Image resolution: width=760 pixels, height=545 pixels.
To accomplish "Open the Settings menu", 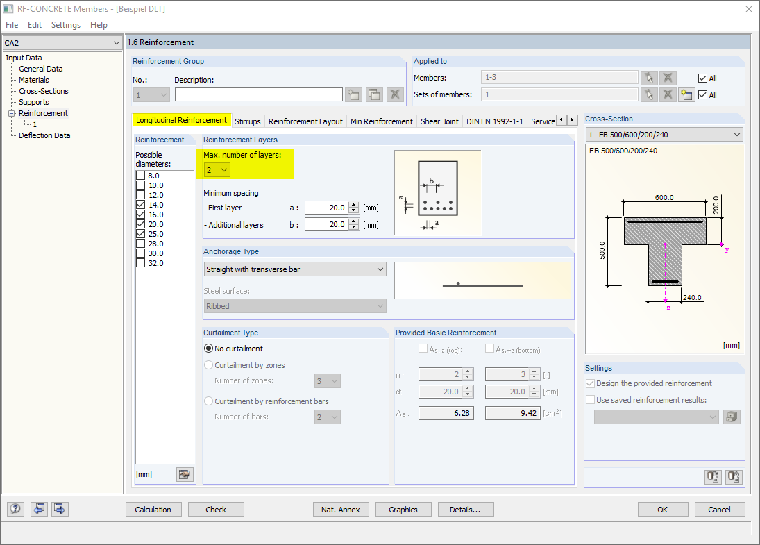I will pyautogui.click(x=66, y=25).
